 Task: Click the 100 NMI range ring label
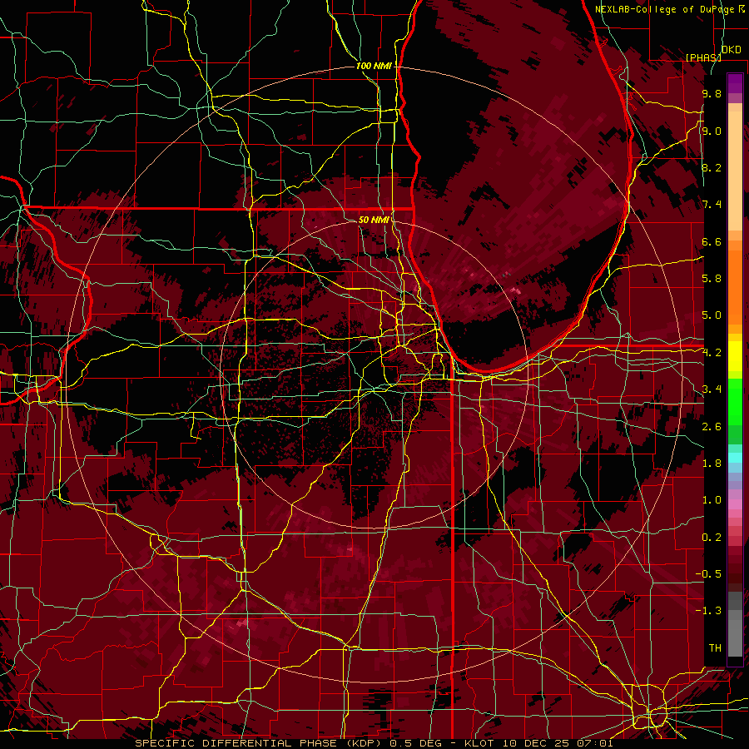pos(374,66)
